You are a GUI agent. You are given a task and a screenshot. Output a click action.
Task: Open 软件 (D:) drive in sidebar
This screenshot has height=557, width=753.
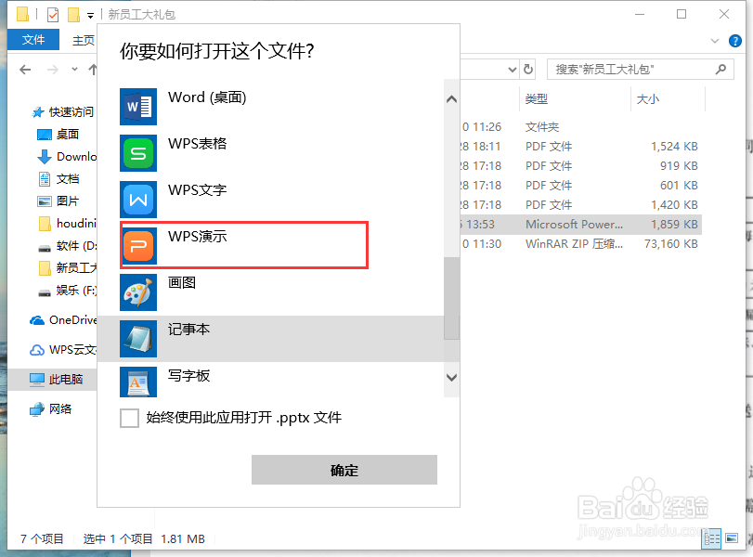pyautogui.click(x=67, y=246)
